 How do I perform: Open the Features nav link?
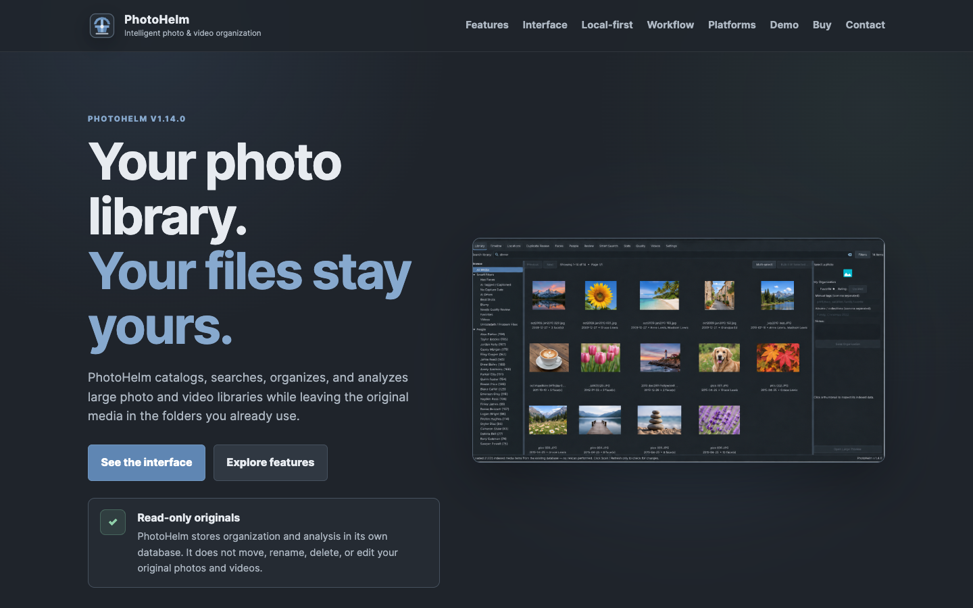tap(487, 25)
